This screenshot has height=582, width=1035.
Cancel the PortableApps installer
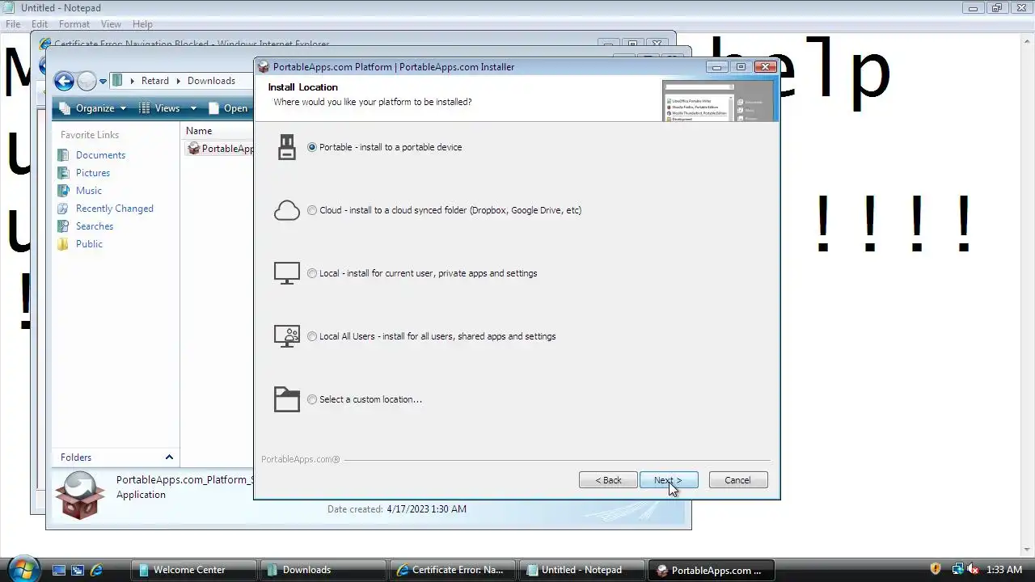[x=738, y=480]
